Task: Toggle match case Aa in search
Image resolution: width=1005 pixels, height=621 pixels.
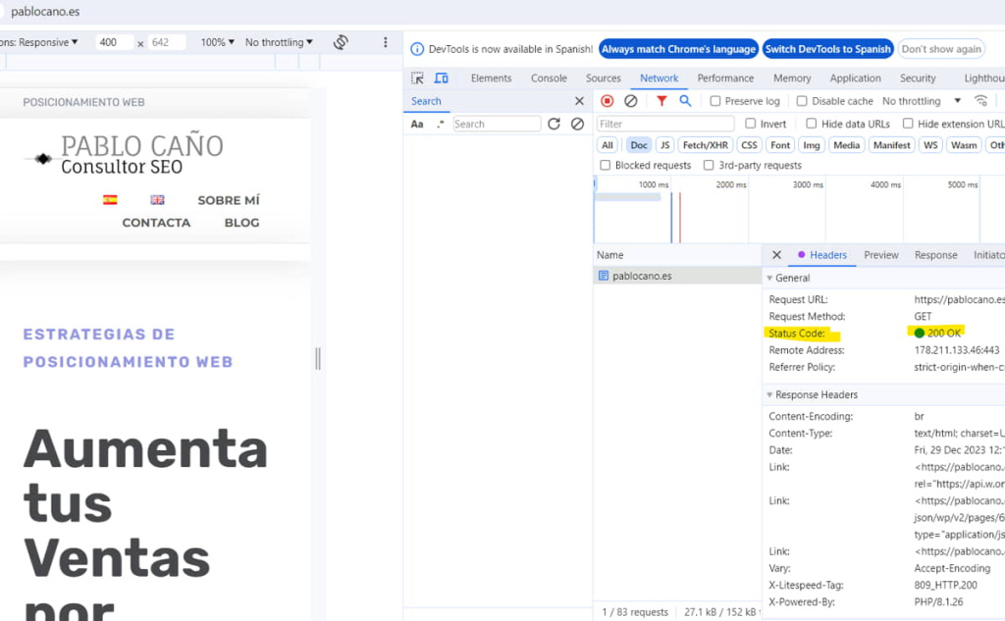Action: click(x=416, y=124)
